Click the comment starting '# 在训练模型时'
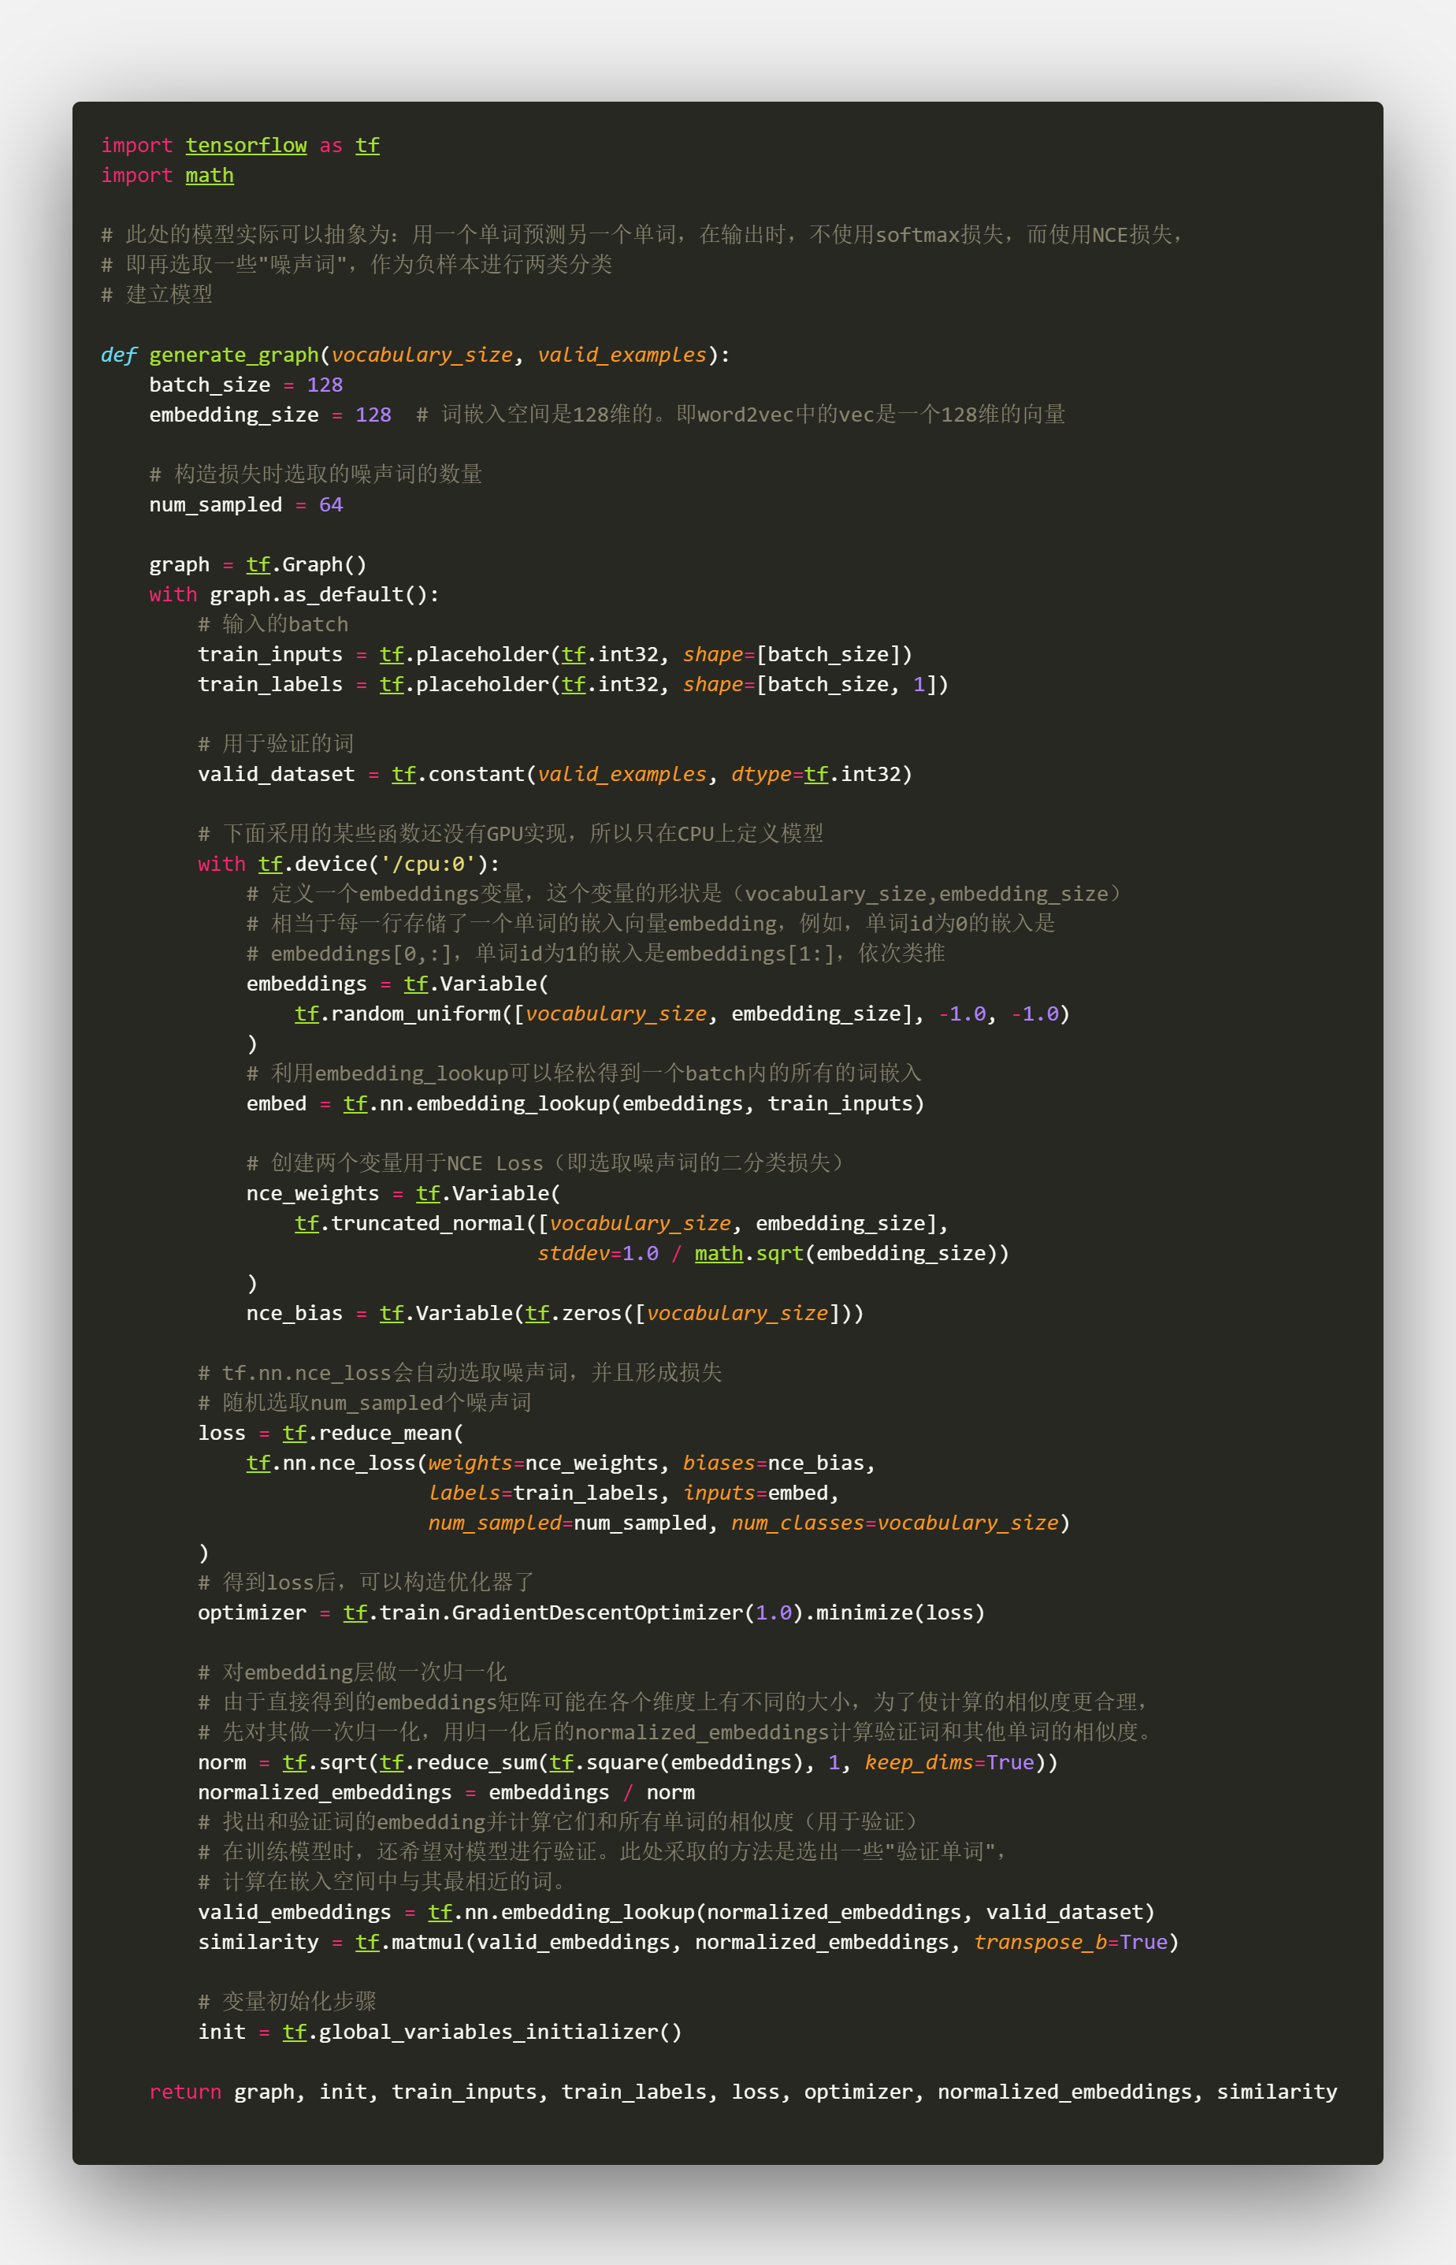 coord(602,1853)
